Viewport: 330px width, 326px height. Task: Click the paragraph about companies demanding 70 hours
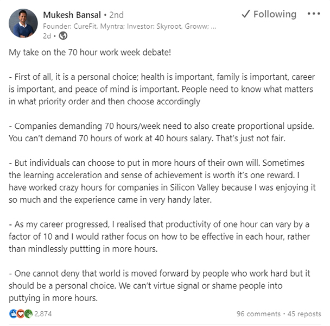pyautogui.click(x=162, y=131)
